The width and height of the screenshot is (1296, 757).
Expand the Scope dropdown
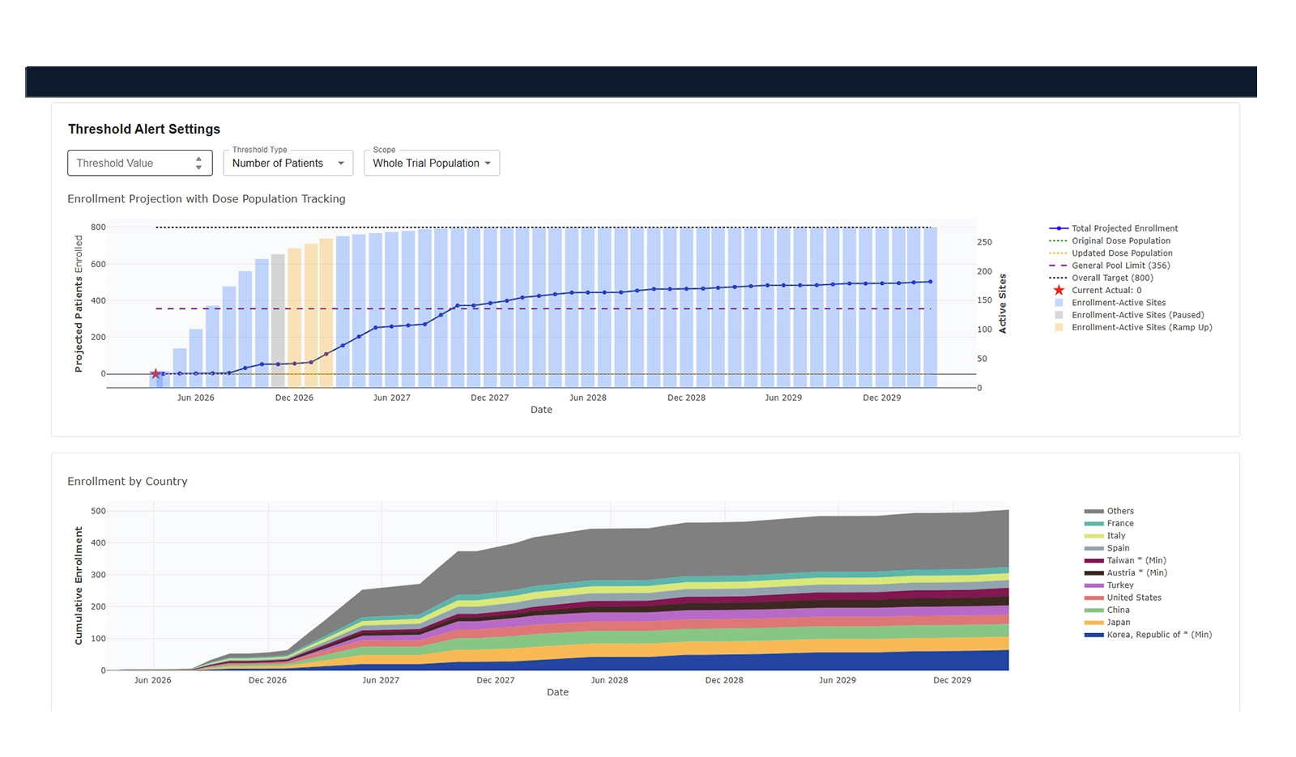tap(431, 164)
